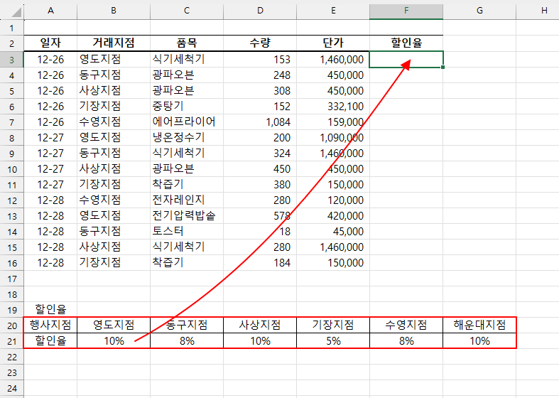This screenshot has width=559, height=398.
Task: Select the 5% discount cell
Action: pos(333,341)
